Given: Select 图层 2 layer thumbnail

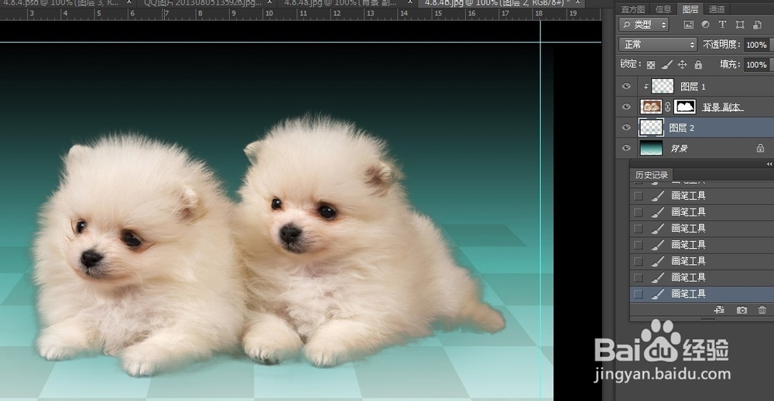Looking at the screenshot, I should [651, 127].
